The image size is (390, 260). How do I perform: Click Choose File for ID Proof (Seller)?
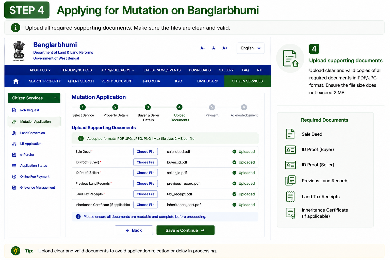coord(145,173)
